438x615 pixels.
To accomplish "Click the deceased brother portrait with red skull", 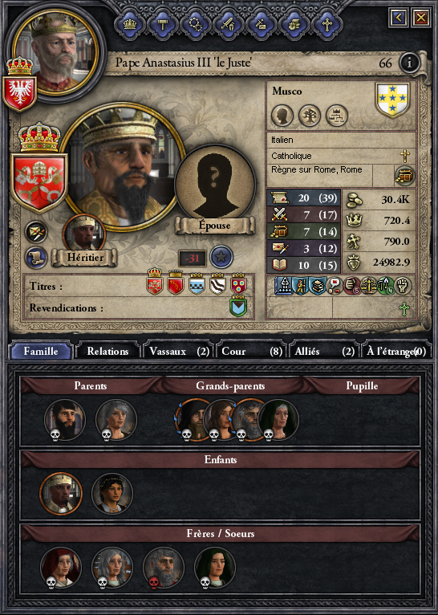I will click(x=164, y=568).
